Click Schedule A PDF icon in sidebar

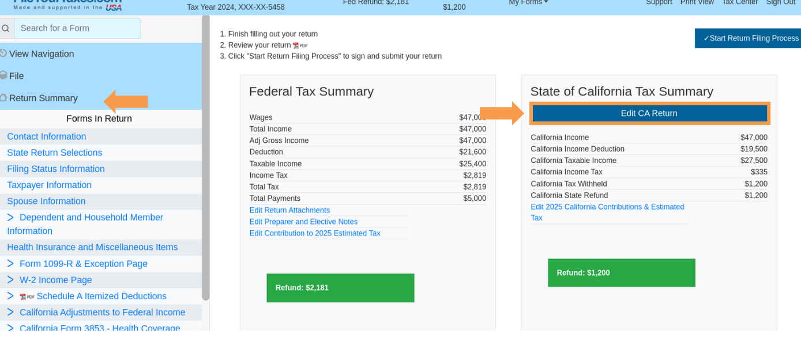[27, 297]
